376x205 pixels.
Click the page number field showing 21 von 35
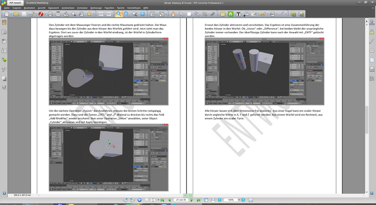[181, 200]
